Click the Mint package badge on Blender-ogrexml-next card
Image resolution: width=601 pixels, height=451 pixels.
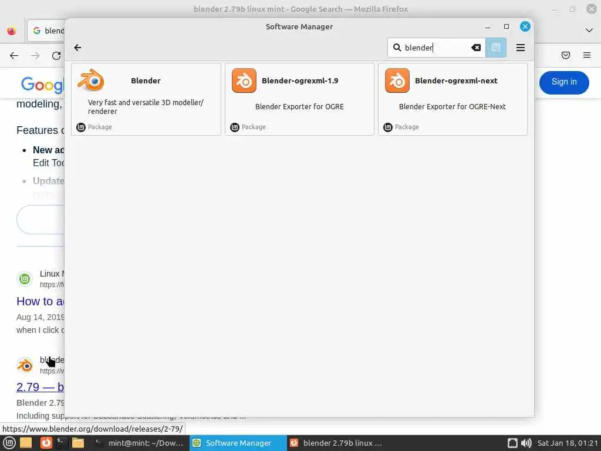point(388,127)
